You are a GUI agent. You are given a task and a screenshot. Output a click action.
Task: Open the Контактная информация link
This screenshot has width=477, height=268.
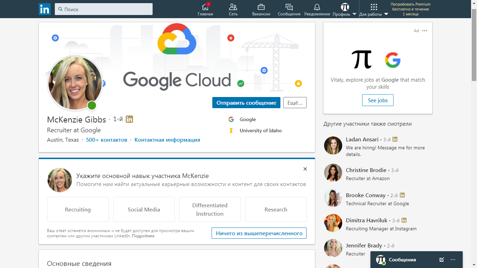[167, 140]
